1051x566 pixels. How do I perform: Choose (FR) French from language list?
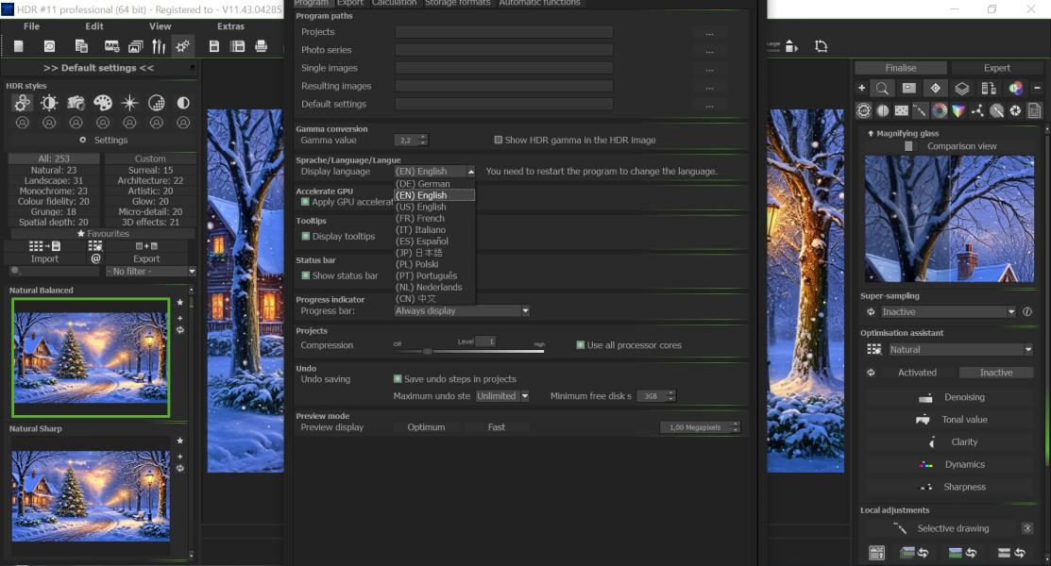click(420, 219)
